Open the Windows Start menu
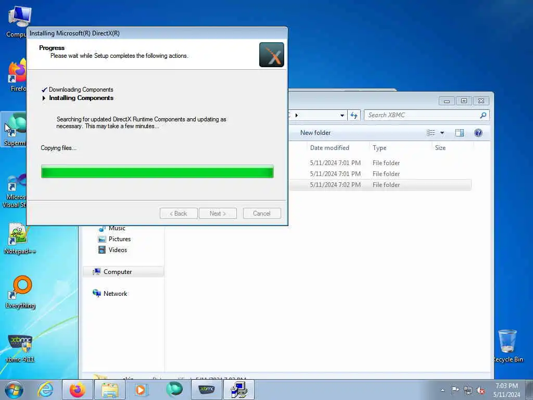 [14, 390]
